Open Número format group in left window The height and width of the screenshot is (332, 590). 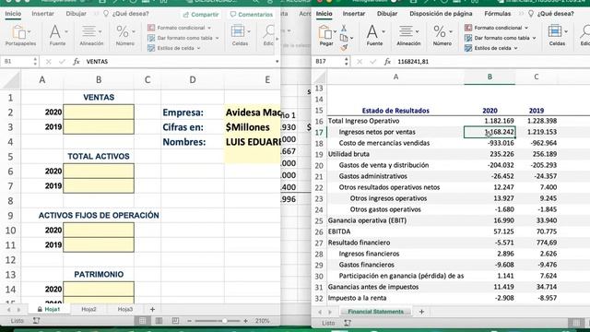point(125,35)
